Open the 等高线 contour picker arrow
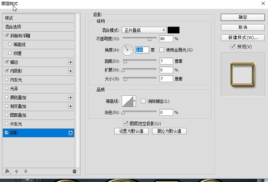 coord(135,101)
